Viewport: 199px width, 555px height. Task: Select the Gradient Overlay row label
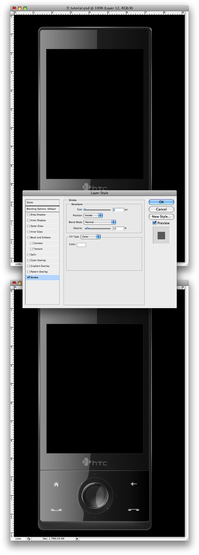[40, 266]
